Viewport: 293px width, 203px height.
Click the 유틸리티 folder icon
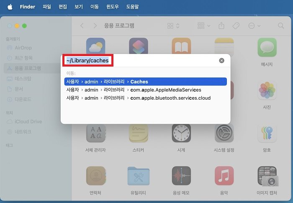click(139, 176)
